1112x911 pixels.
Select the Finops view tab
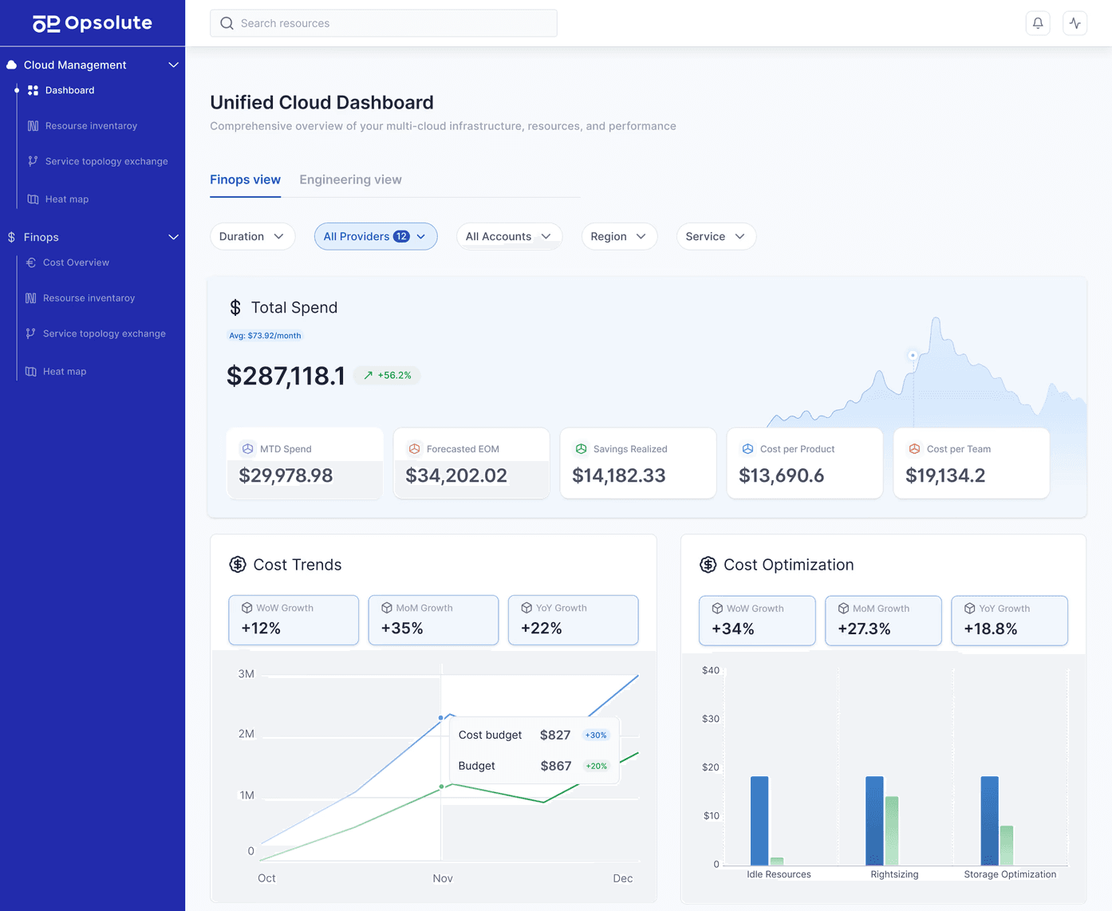[245, 179]
